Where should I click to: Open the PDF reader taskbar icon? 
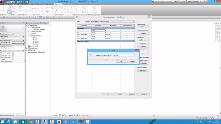click(88, 122)
